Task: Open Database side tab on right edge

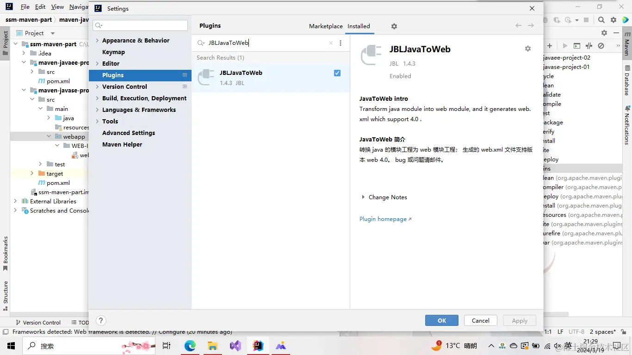Action: click(x=627, y=81)
